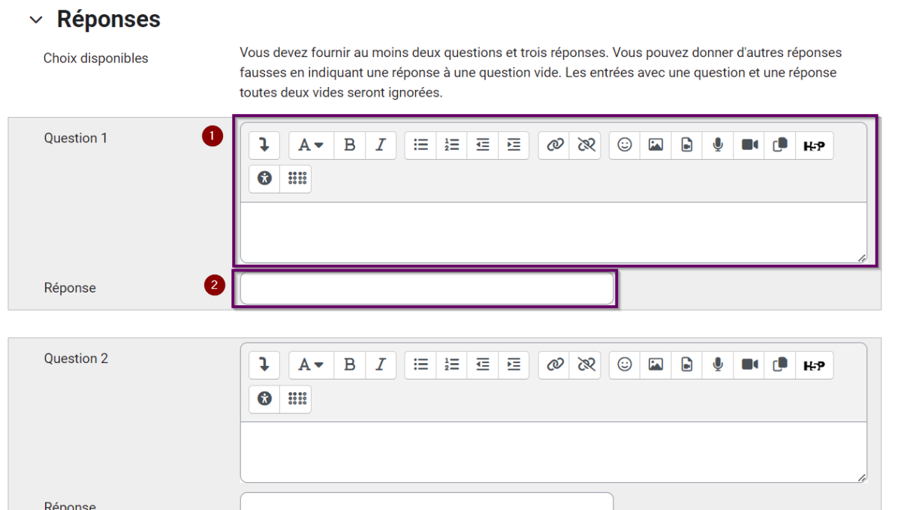Insert an ordered list in Question 2 editor

(x=451, y=365)
